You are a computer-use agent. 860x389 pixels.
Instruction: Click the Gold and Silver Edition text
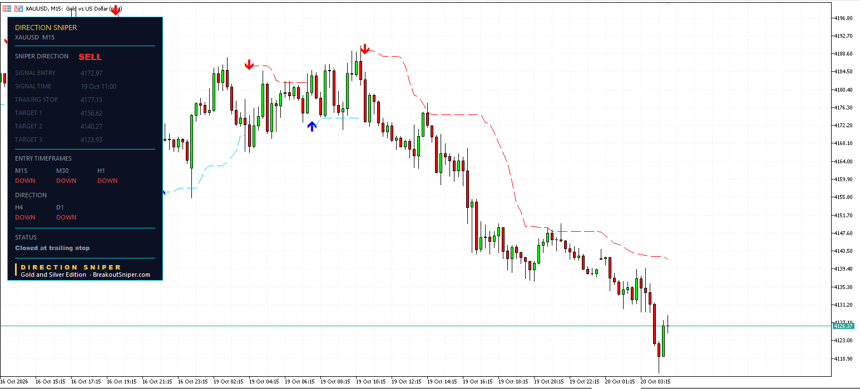(53, 275)
